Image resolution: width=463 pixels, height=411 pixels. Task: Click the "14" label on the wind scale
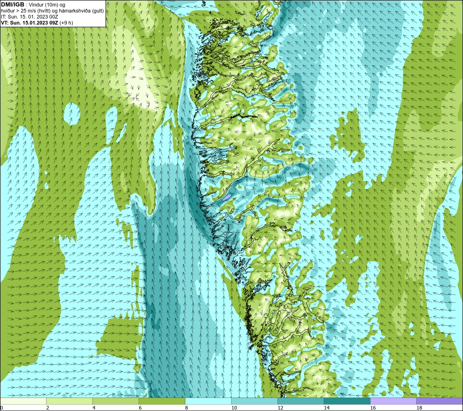tap(326, 408)
